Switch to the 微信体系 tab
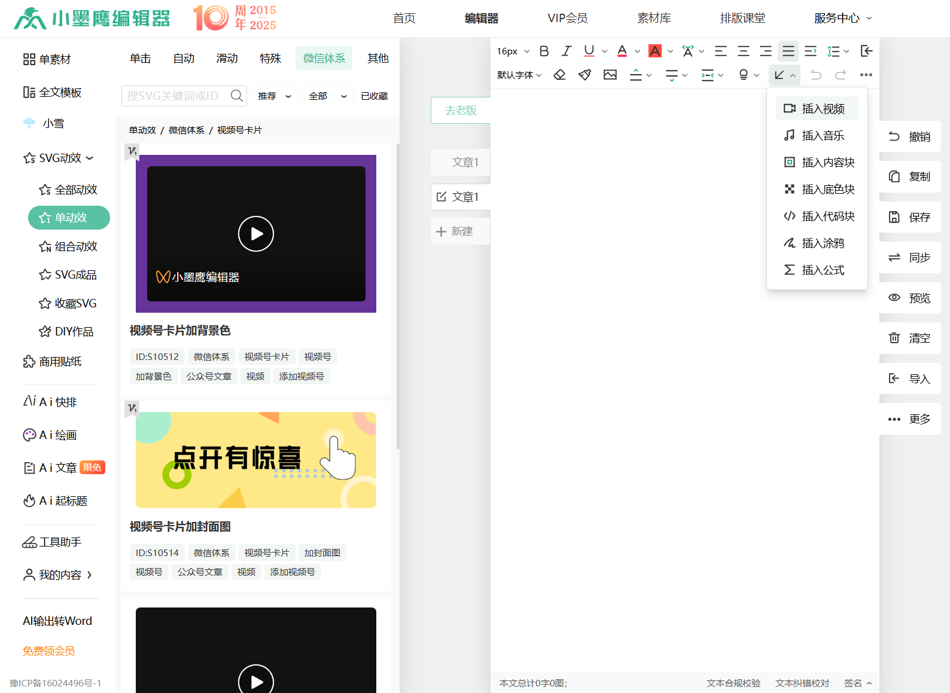The height and width of the screenshot is (693, 950). pos(324,58)
